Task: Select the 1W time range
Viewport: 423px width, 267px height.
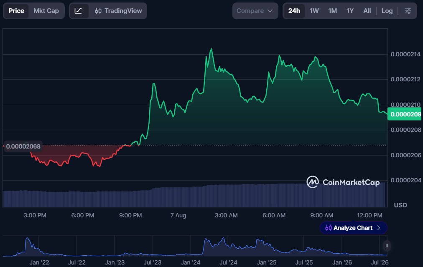Action: (314, 11)
